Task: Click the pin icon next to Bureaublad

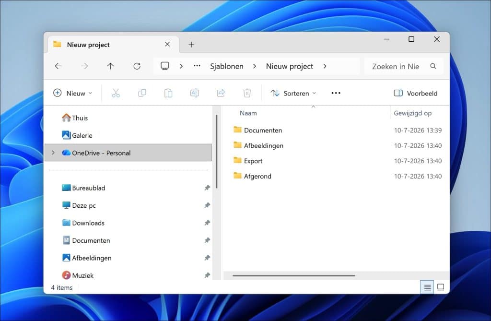Action: [207, 188]
